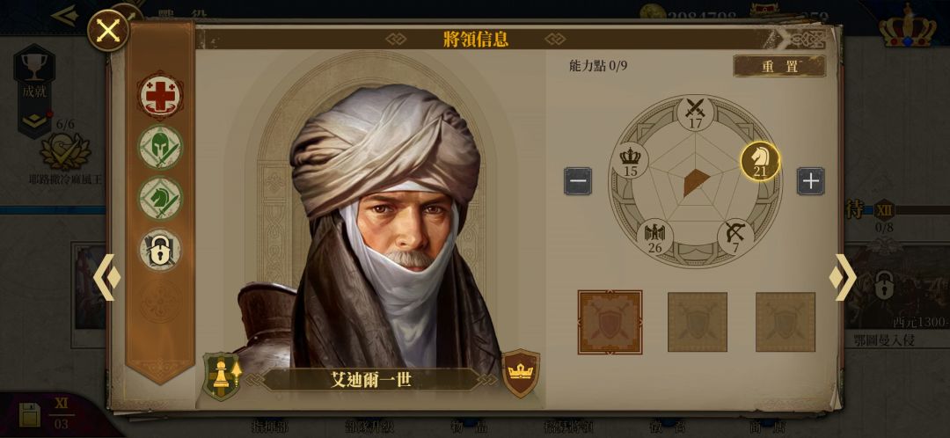
Task: Increase ability points with plus button
Action: [x=811, y=181]
